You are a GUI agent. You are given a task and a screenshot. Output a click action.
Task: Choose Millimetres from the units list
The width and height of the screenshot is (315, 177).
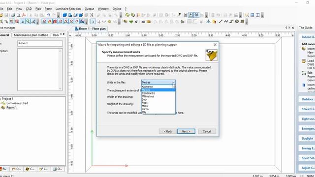(158, 96)
